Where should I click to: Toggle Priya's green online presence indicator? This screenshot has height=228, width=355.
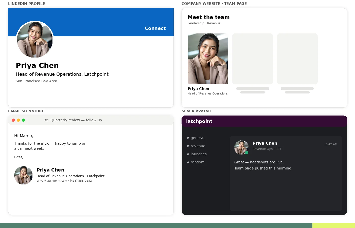point(246,153)
